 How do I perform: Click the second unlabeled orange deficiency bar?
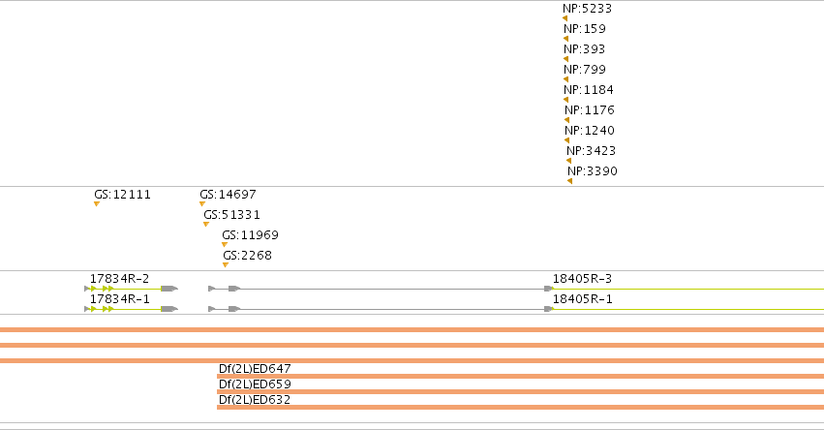coord(412,346)
